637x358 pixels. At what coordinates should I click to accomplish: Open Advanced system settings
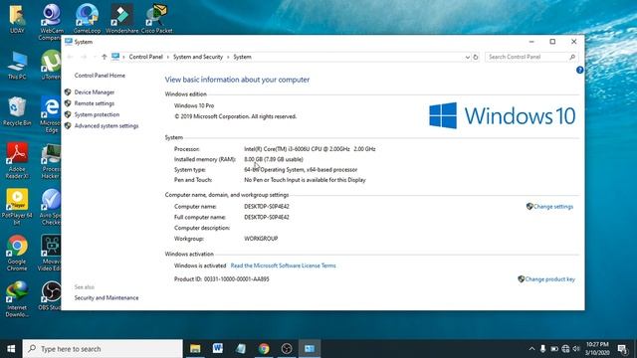point(106,126)
